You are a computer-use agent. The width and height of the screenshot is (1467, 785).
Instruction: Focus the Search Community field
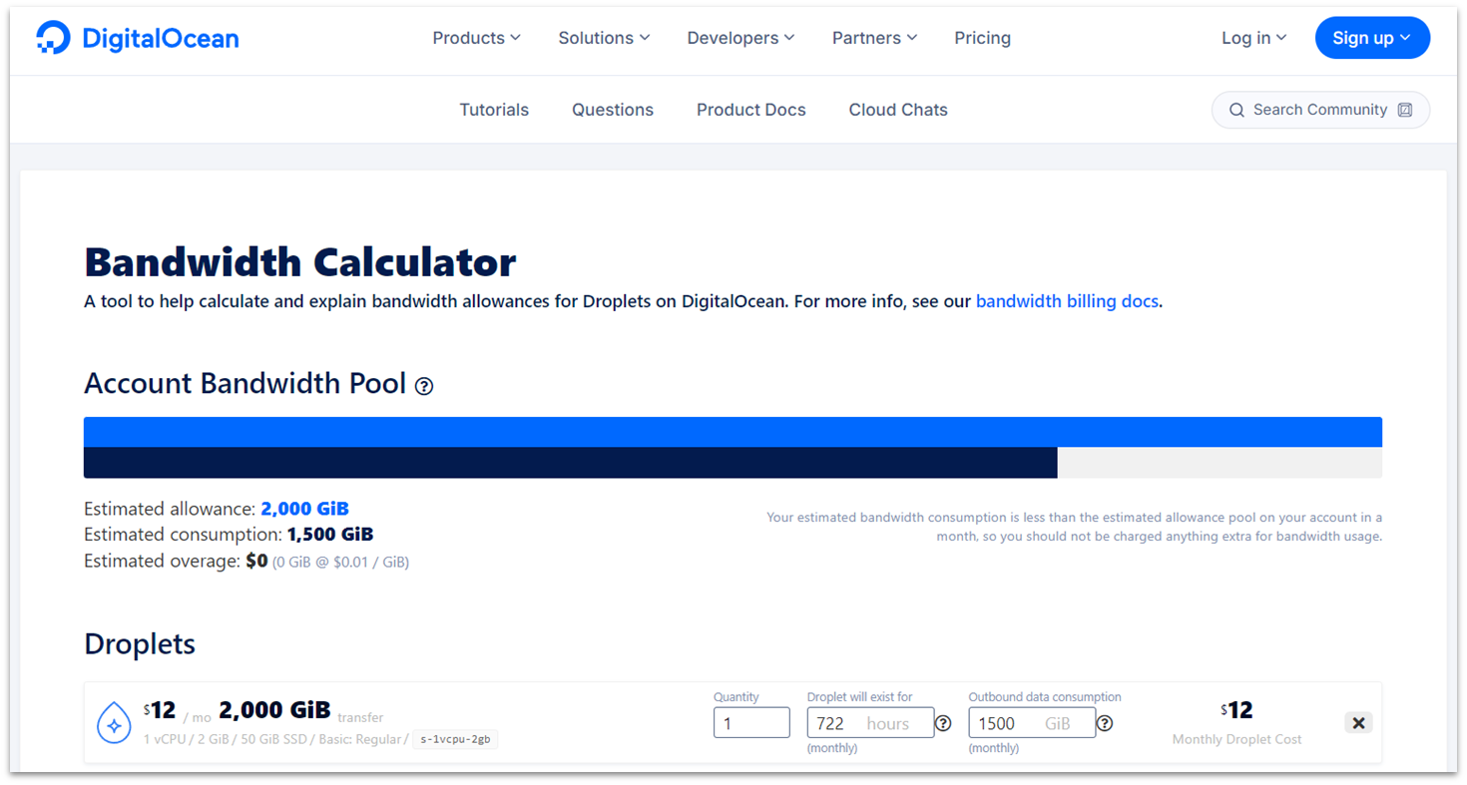coord(1320,110)
